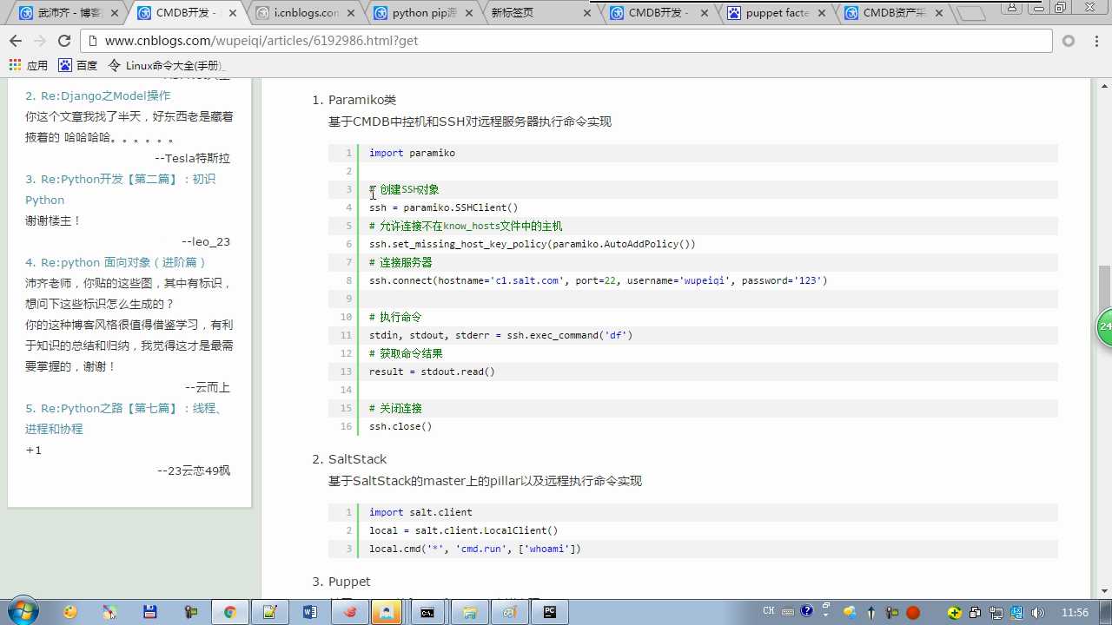Click the green floating 24 badge on the right edge
The image size is (1112, 625).
(x=1104, y=327)
